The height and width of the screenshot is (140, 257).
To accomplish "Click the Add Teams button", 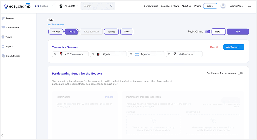I will [233, 47].
